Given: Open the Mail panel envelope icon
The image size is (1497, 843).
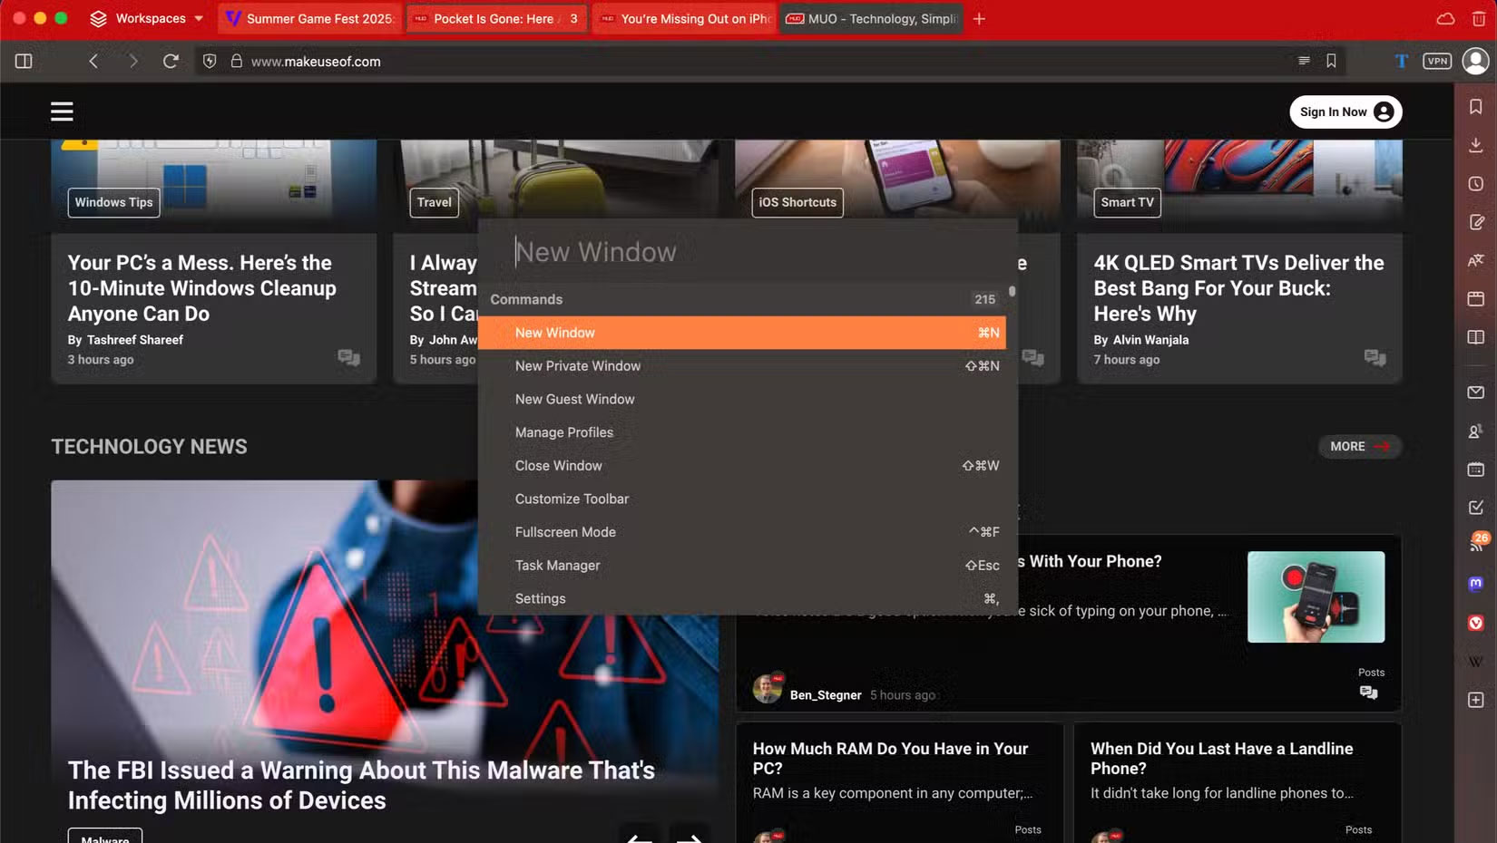Looking at the screenshot, I should pos(1476,392).
